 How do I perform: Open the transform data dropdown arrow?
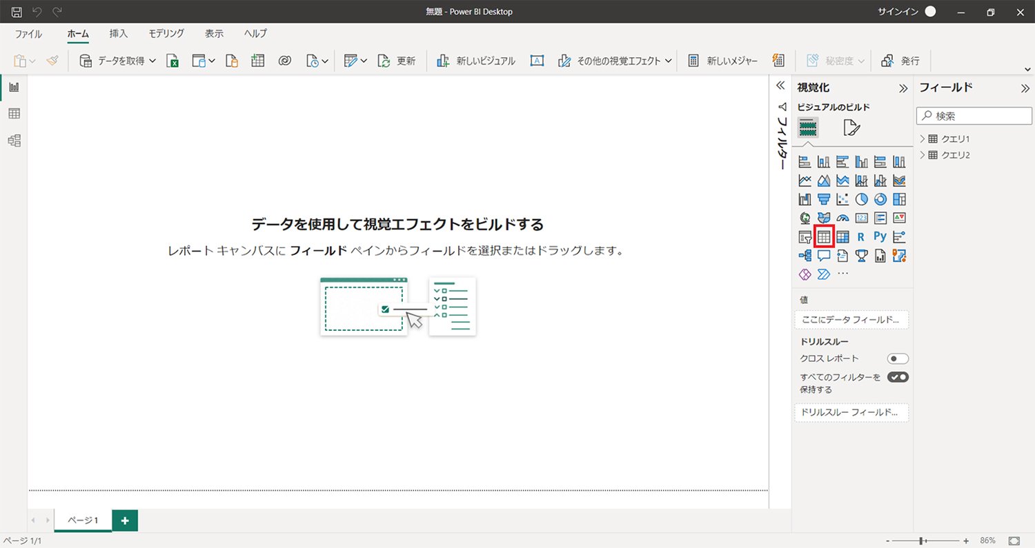point(364,61)
